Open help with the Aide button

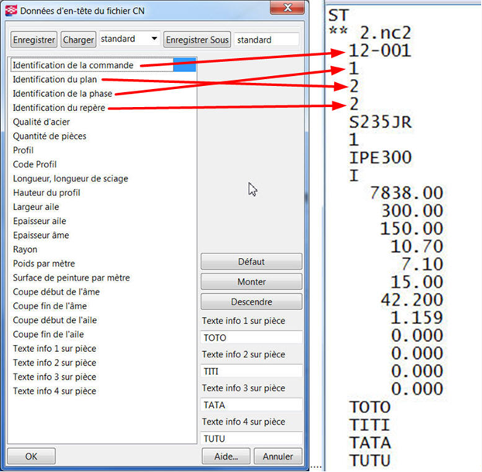pos(226,456)
